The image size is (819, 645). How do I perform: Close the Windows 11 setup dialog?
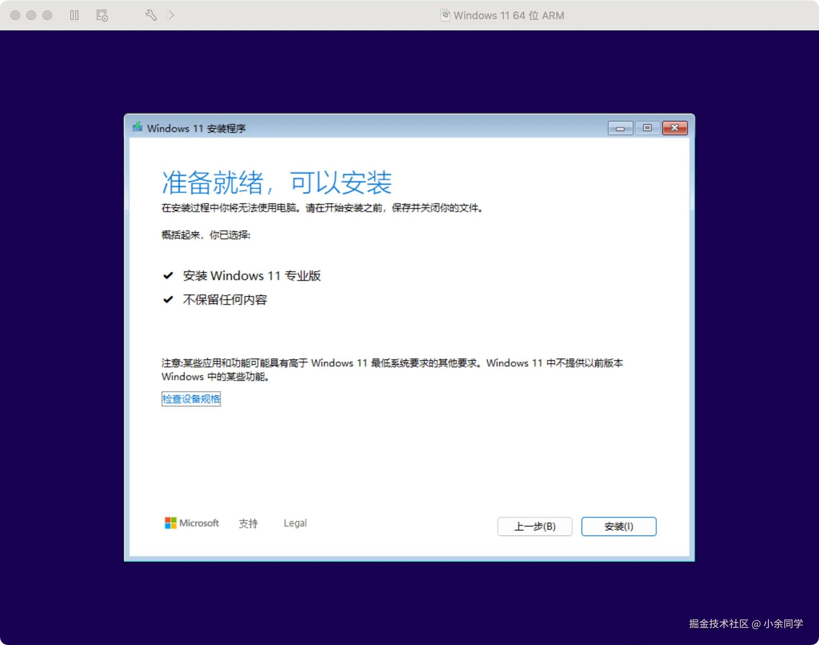tap(675, 128)
